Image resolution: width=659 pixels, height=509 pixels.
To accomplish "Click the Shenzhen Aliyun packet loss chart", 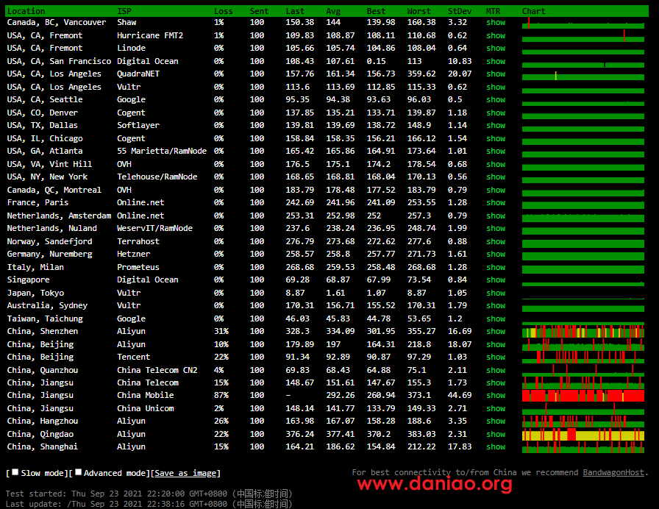I will [583, 331].
